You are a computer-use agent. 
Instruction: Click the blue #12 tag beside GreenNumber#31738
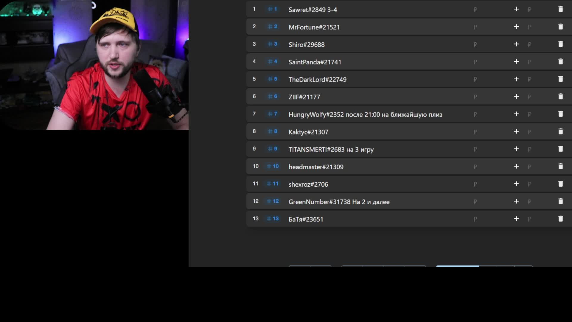pyautogui.click(x=273, y=201)
